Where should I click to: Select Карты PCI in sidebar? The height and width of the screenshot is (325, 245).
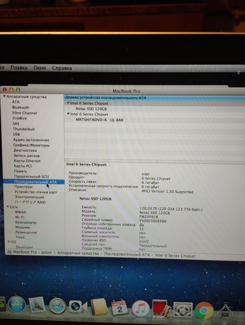23,166
